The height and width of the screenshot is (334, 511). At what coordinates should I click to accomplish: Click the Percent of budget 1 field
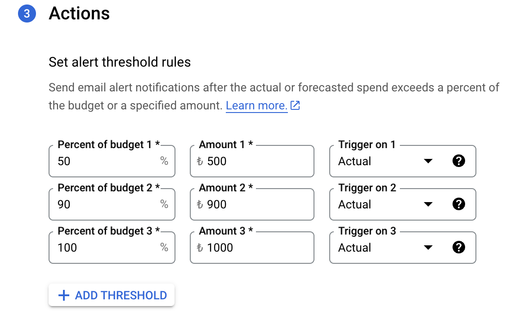pos(112,161)
